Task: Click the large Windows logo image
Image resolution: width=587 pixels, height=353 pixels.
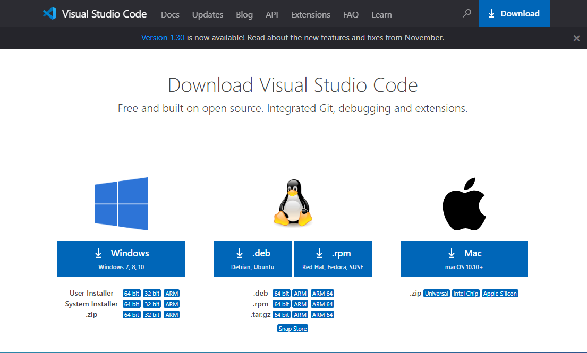Action: (x=121, y=204)
